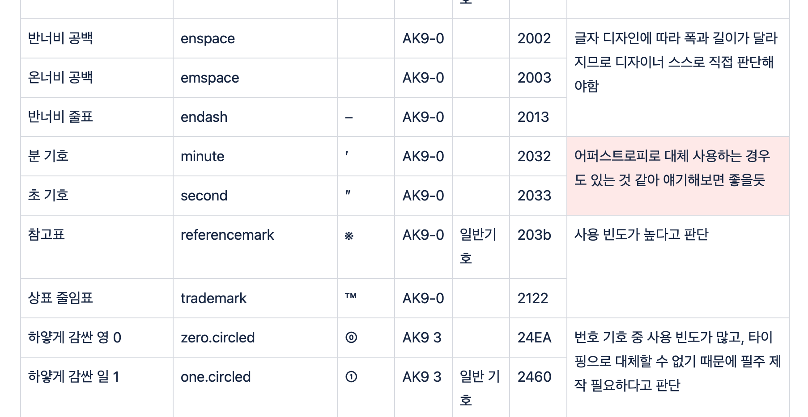Click the reference mark ※ glyph

[349, 236]
